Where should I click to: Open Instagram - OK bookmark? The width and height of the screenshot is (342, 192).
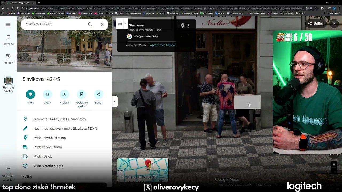point(85,13)
